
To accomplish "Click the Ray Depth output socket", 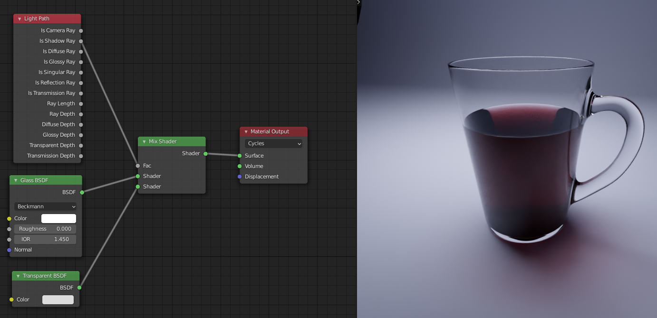I will pyautogui.click(x=81, y=114).
